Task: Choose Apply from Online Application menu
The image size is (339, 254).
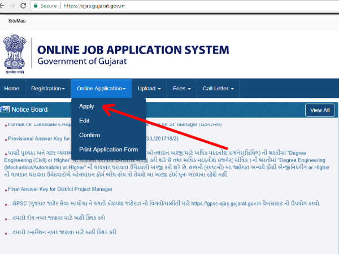Action: coord(86,106)
